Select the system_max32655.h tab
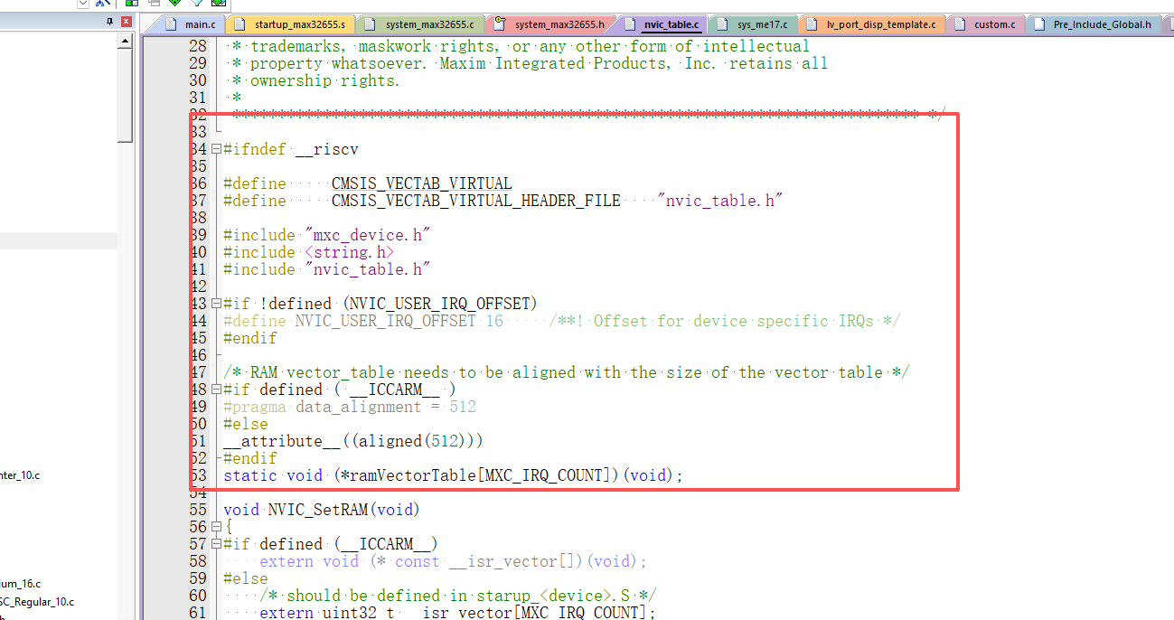Image resolution: width=1174 pixels, height=620 pixels. pos(549,24)
